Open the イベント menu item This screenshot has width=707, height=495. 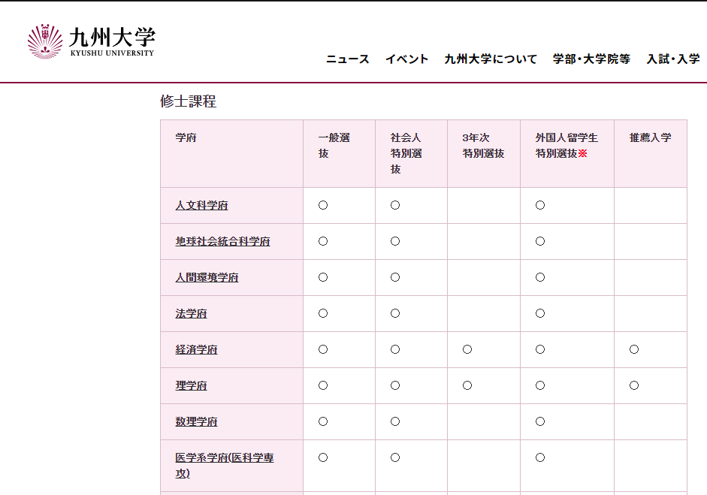coord(406,59)
